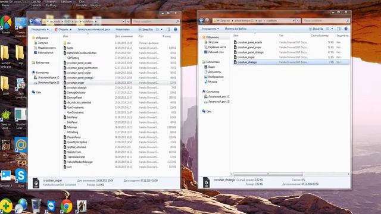The height and width of the screenshot is (214, 381).
Task: Open view options arrow in right window
Action: click(332, 29)
